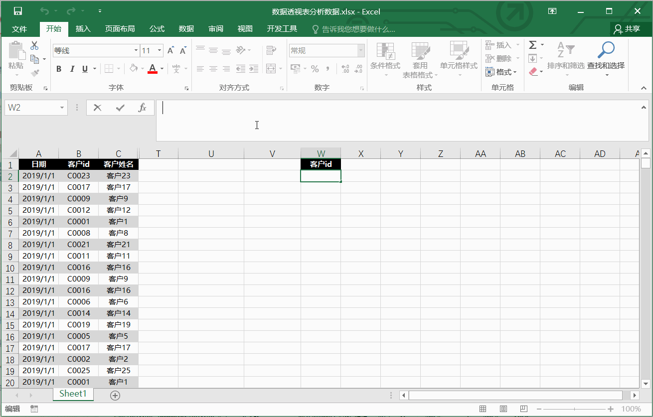Click the Cut scissors icon
Screen dimensions: 653x417
coord(34,46)
